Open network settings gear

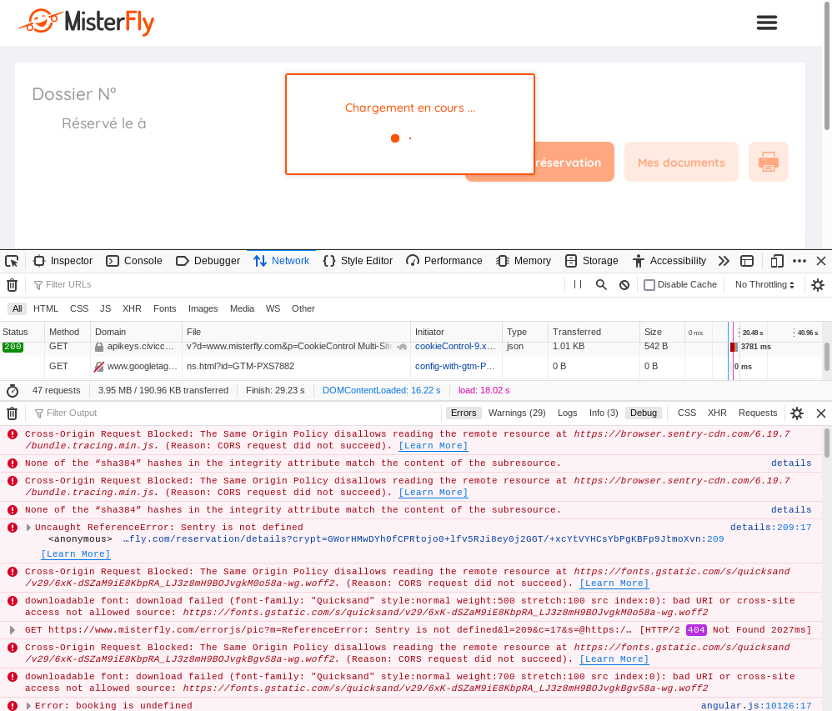pyautogui.click(x=818, y=285)
